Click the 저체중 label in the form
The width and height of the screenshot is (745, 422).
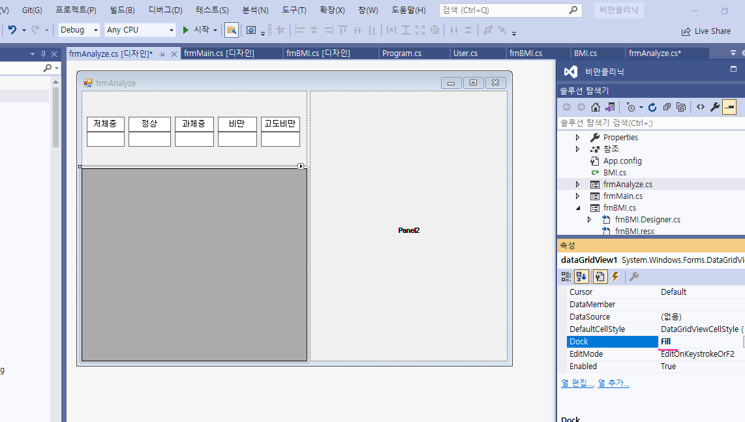pyautogui.click(x=106, y=123)
